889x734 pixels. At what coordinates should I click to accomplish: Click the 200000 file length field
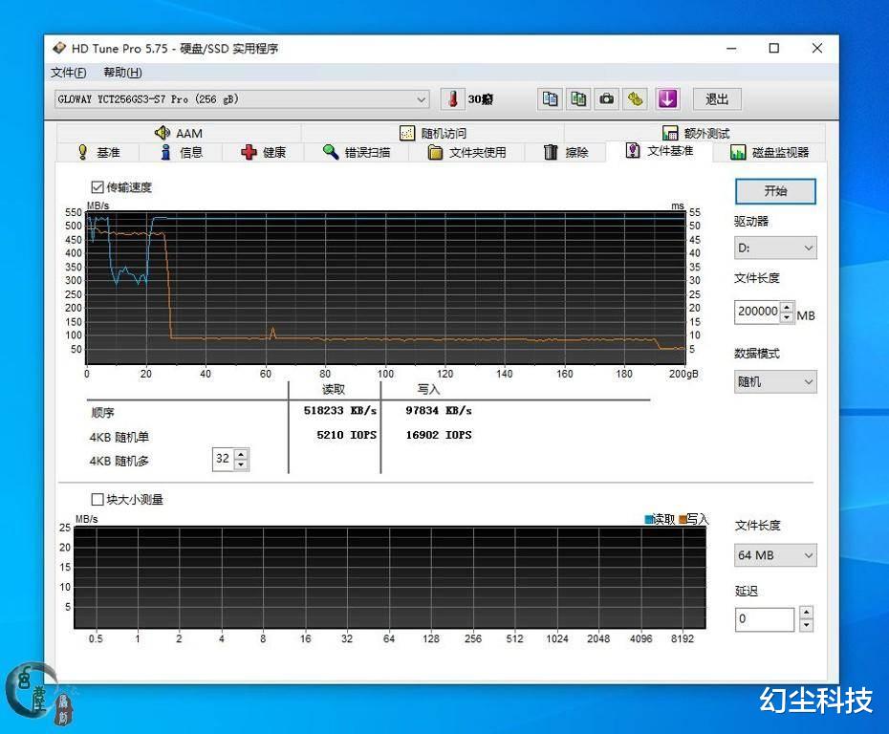[x=757, y=312]
